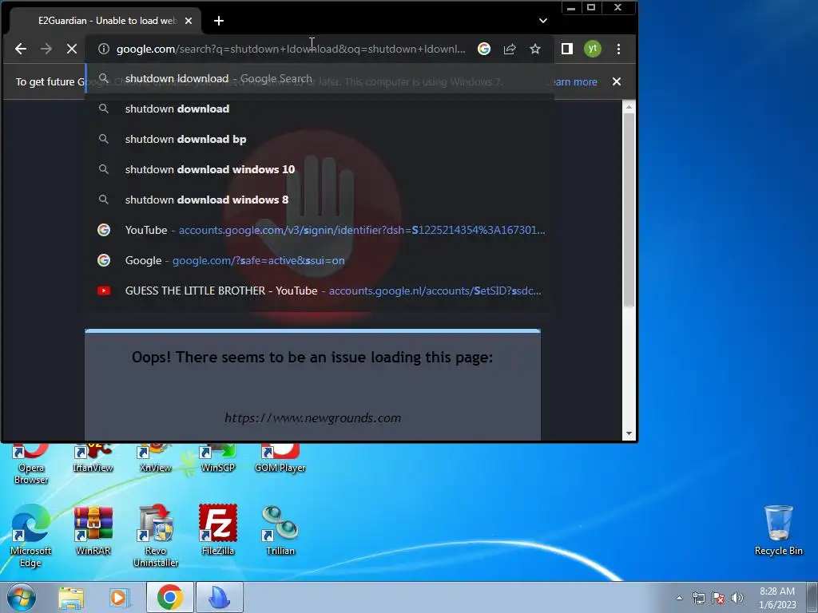The image size is (818, 613).
Task: Open the Windows Start menu orb
Action: tap(22, 597)
